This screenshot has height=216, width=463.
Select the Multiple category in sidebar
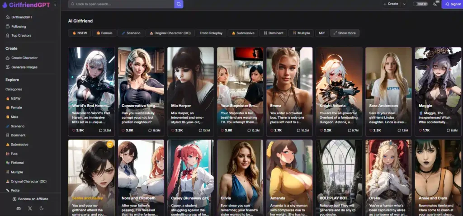14,172
